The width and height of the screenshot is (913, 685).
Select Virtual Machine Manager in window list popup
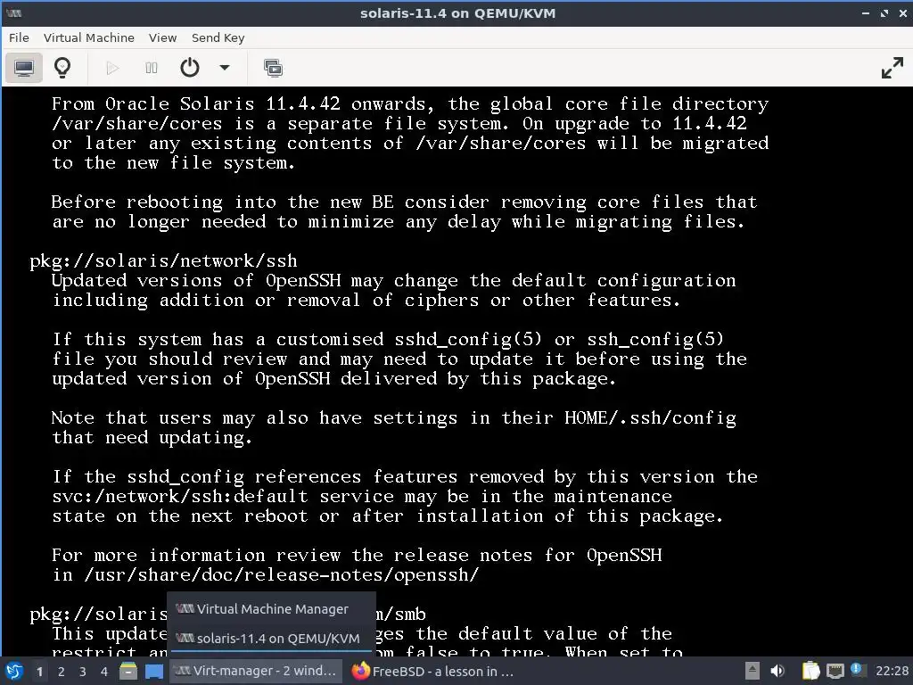pyautogui.click(x=271, y=609)
